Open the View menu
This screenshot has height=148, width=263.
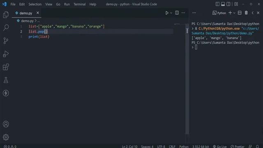pyautogui.click(x=48, y=4)
